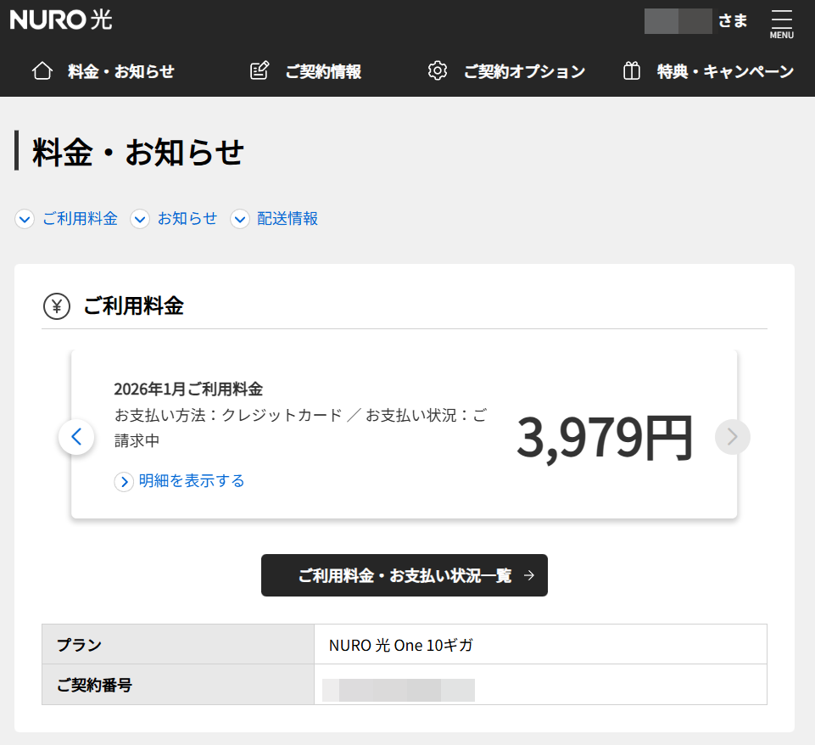This screenshot has width=815, height=745.
Task: Click the chevron circle before 配送情報 anchor
Action: (x=240, y=219)
